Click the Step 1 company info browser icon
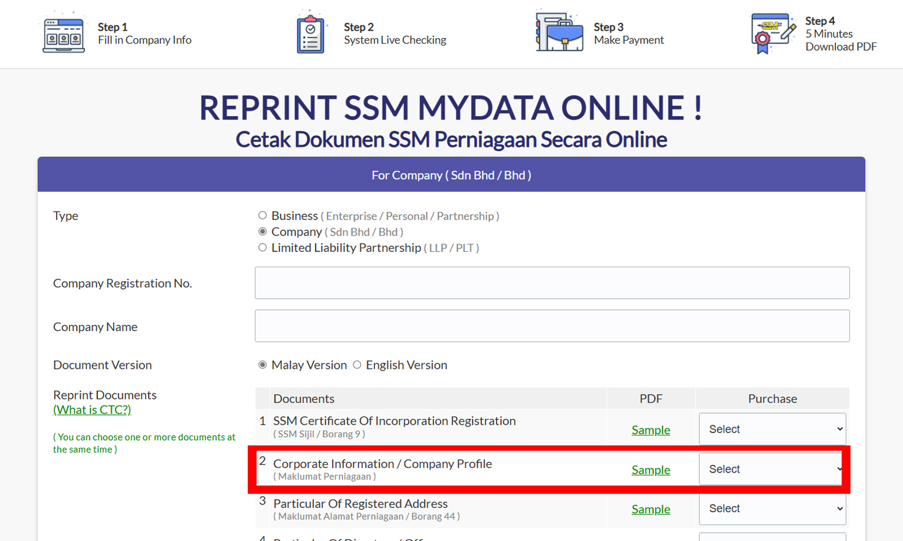 (x=63, y=34)
